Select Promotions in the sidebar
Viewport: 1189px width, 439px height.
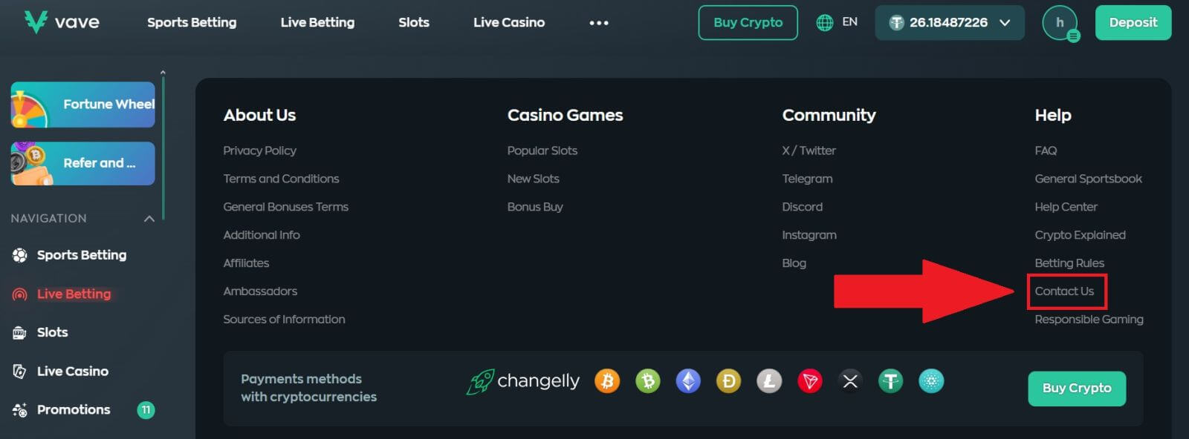(x=74, y=410)
